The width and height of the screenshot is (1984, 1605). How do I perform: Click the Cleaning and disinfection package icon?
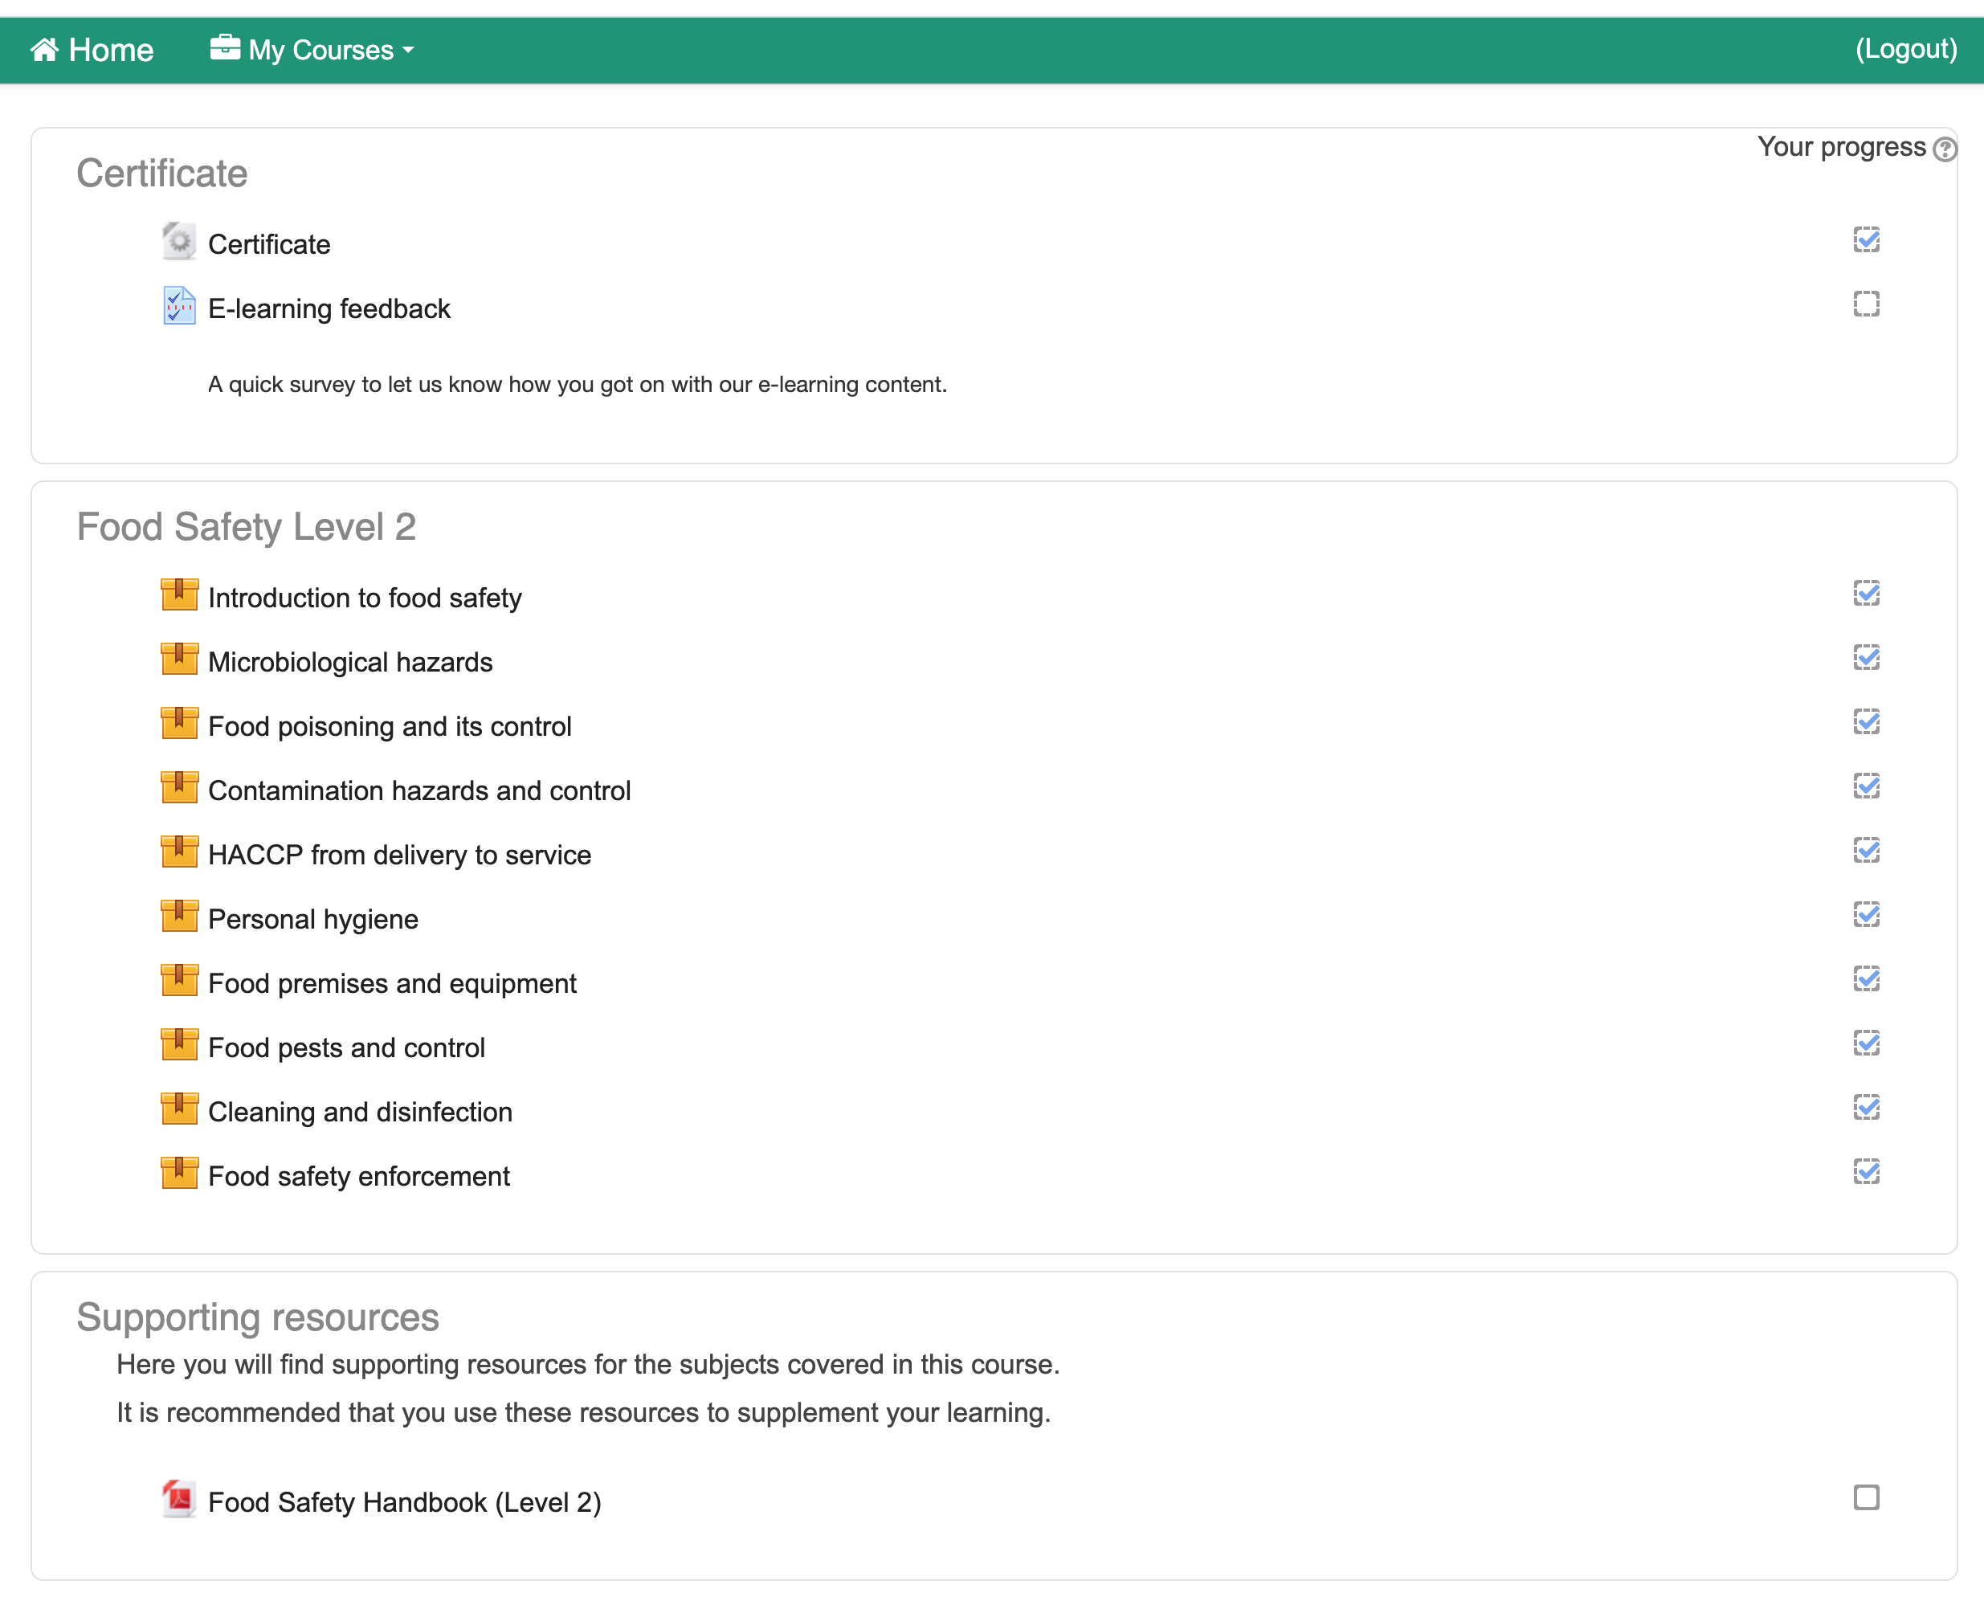click(178, 1109)
